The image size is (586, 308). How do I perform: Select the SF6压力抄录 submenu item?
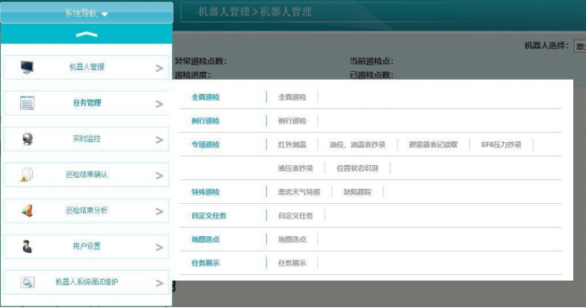pos(501,145)
